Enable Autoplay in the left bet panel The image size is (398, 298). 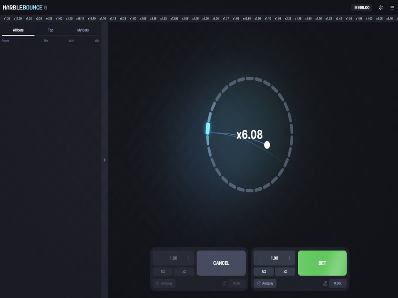click(x=164, y=283)
